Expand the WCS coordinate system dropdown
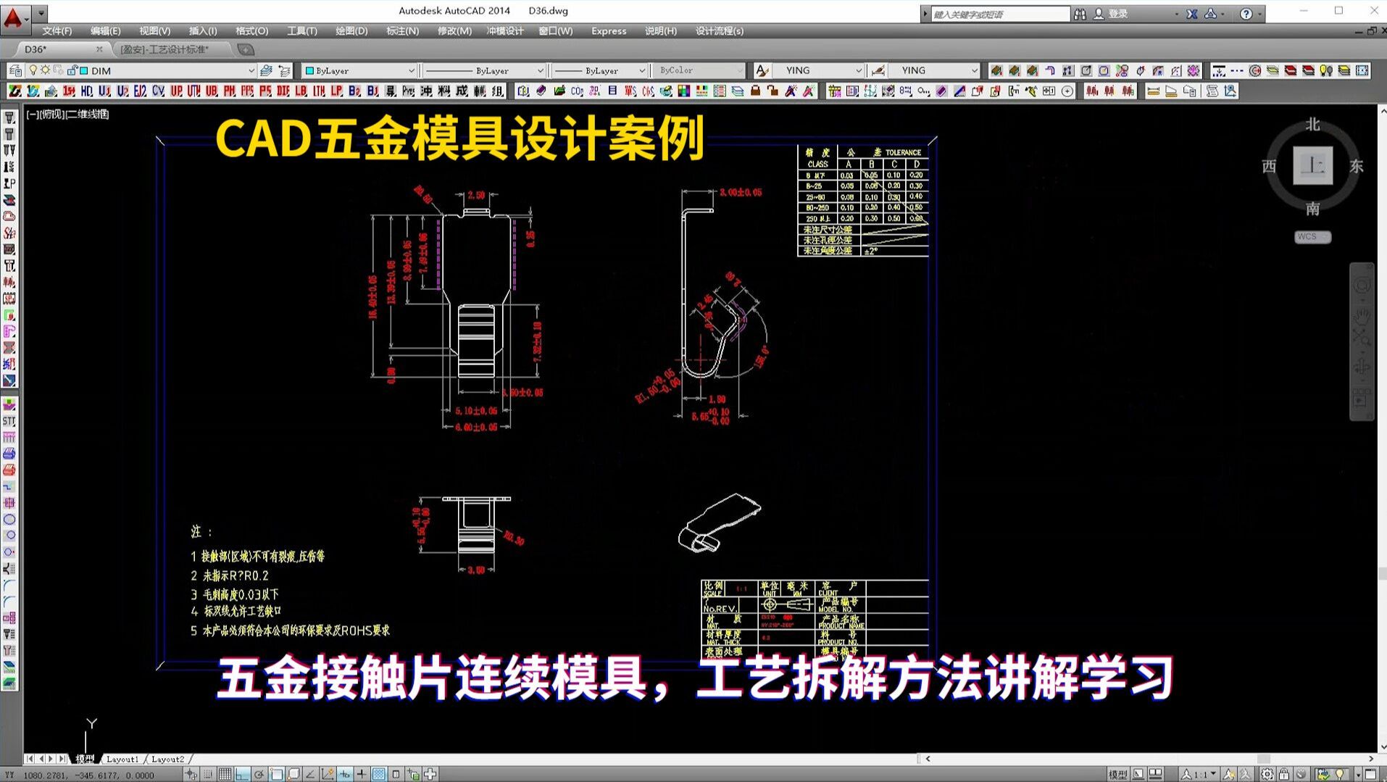The height and width of the screenshot is (782, 1387). (1312, 237)
